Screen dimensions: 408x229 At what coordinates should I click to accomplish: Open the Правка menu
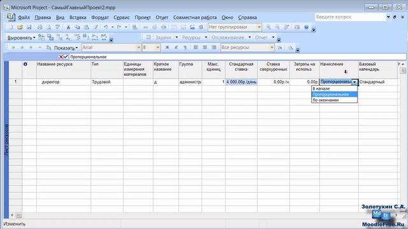tap(43, 17)
